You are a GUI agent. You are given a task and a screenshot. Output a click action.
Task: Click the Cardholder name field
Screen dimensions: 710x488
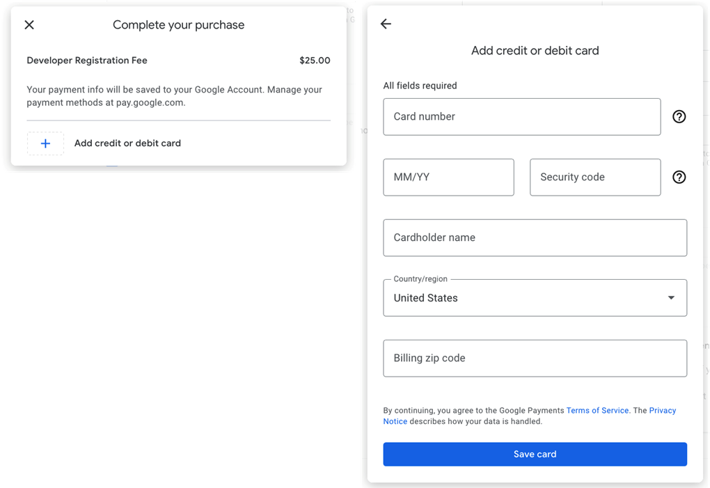click(535, 237)
